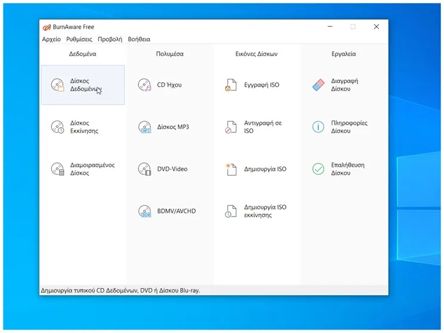Click the Επαλήθευση Δίσκου checkmark icon

click(318, 169)
